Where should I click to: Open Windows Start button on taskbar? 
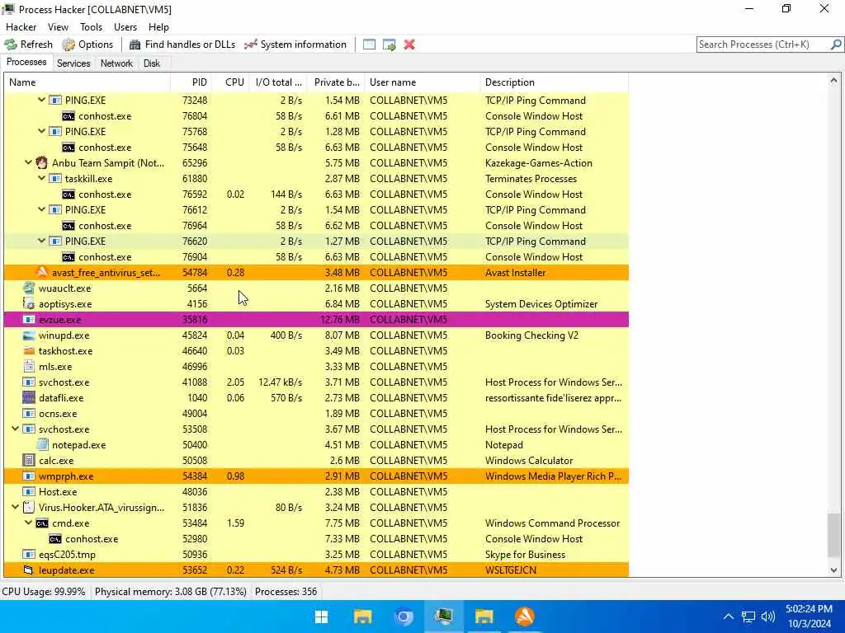tap(322, 617)
